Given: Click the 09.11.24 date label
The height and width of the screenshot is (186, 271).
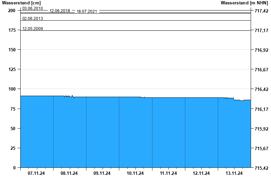Looking at the screenshot, I should [102, 173].
